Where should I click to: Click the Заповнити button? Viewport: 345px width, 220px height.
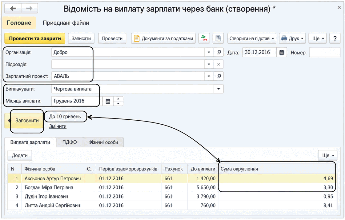tap(24, 121)
